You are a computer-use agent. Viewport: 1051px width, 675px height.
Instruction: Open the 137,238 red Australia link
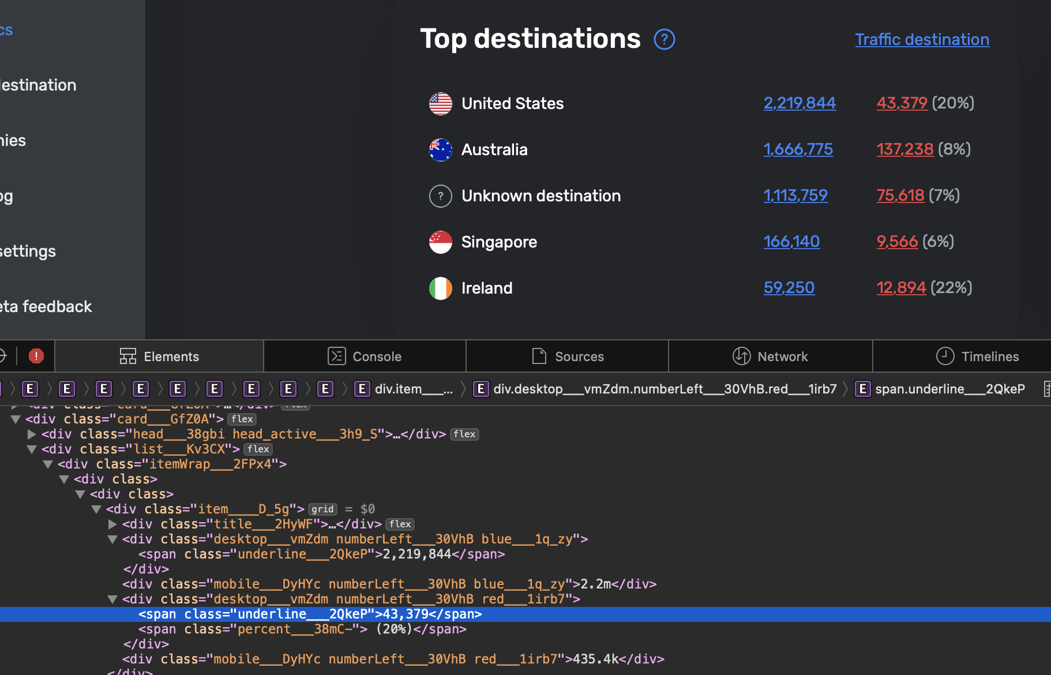click(905, 149)
